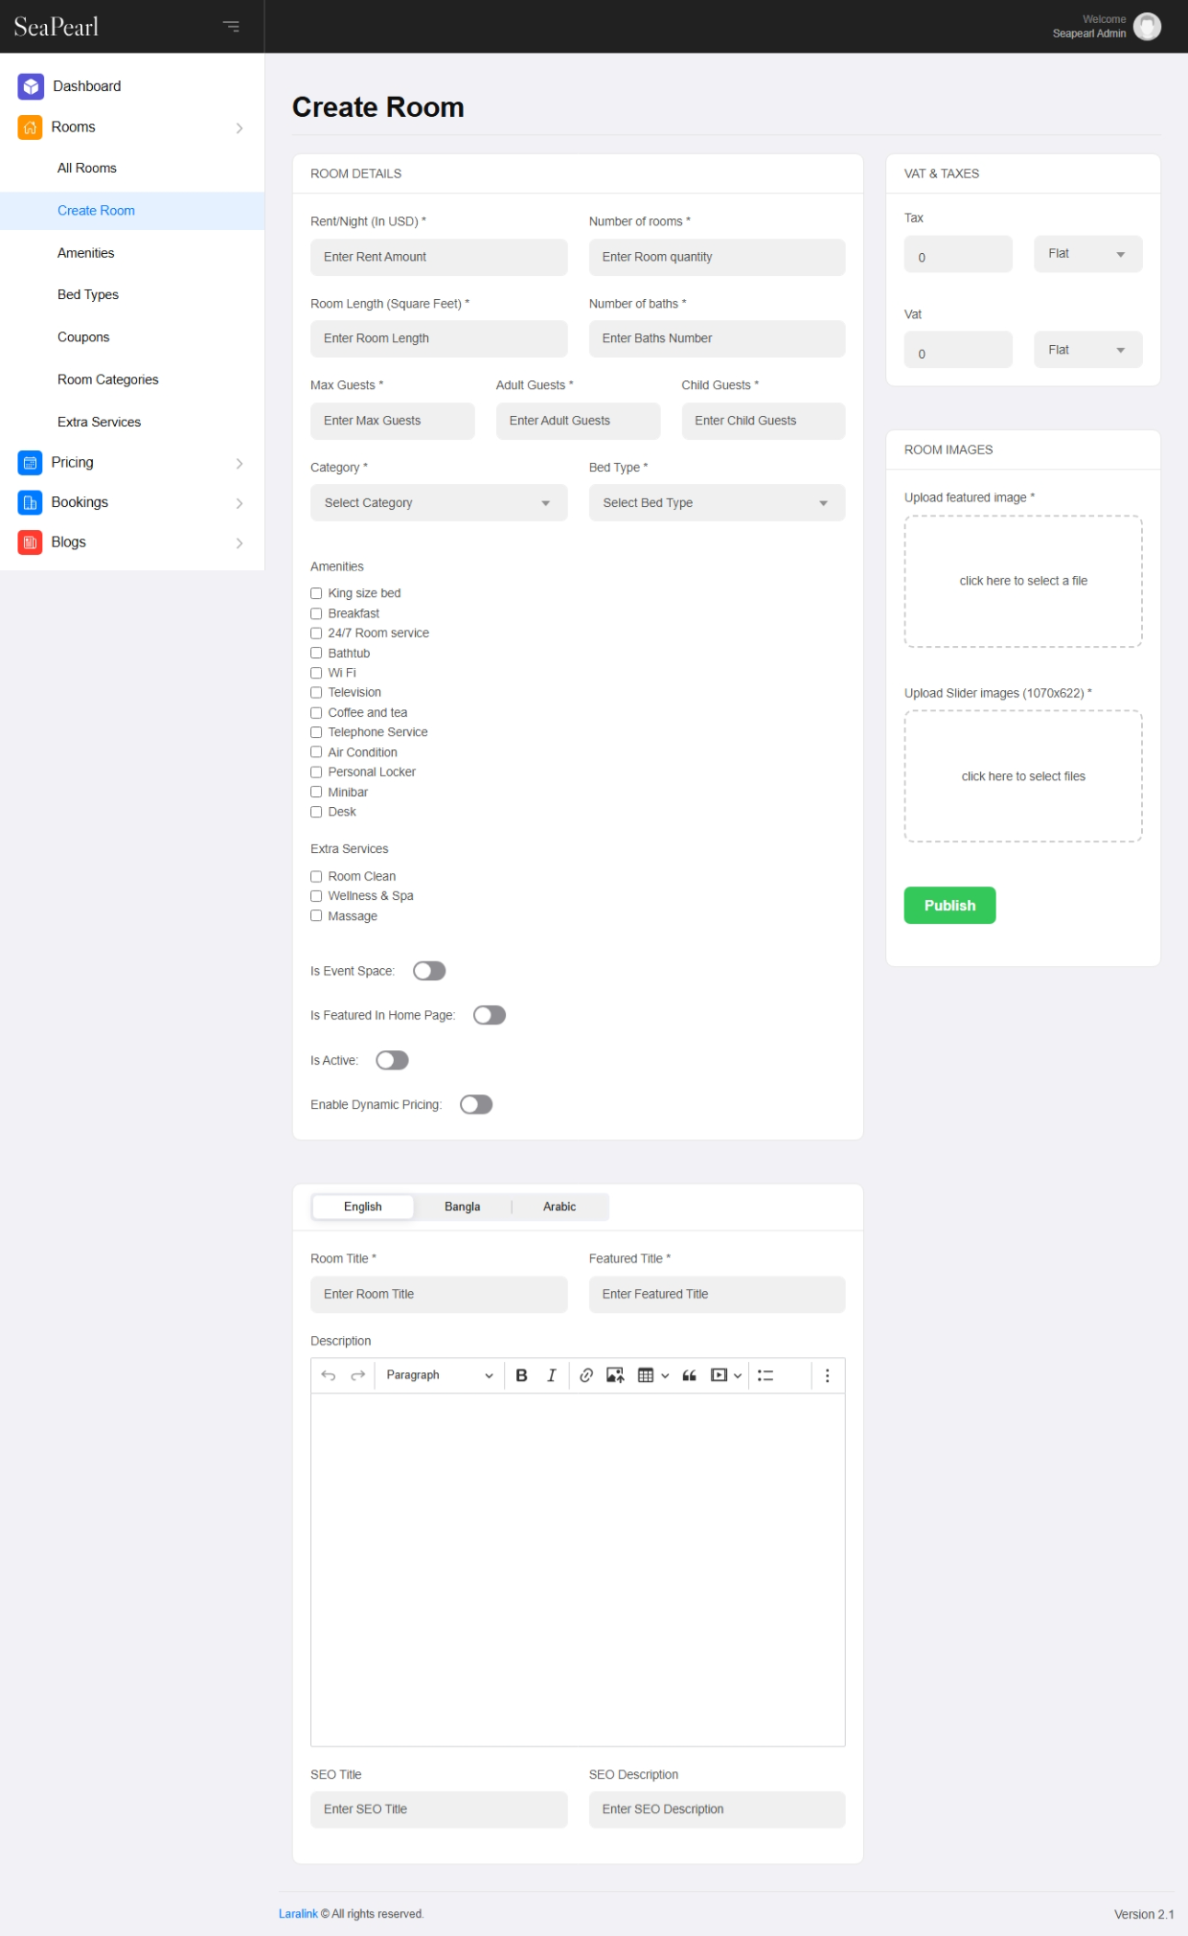The width and height of the screenshot is (1188, 1936).
Task: Check the Breakfast amenity checkbox
Action: click(x=316, y=613)
